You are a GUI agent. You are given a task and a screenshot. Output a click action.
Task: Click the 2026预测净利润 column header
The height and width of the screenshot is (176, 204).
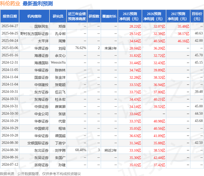[x=154, y=16]
